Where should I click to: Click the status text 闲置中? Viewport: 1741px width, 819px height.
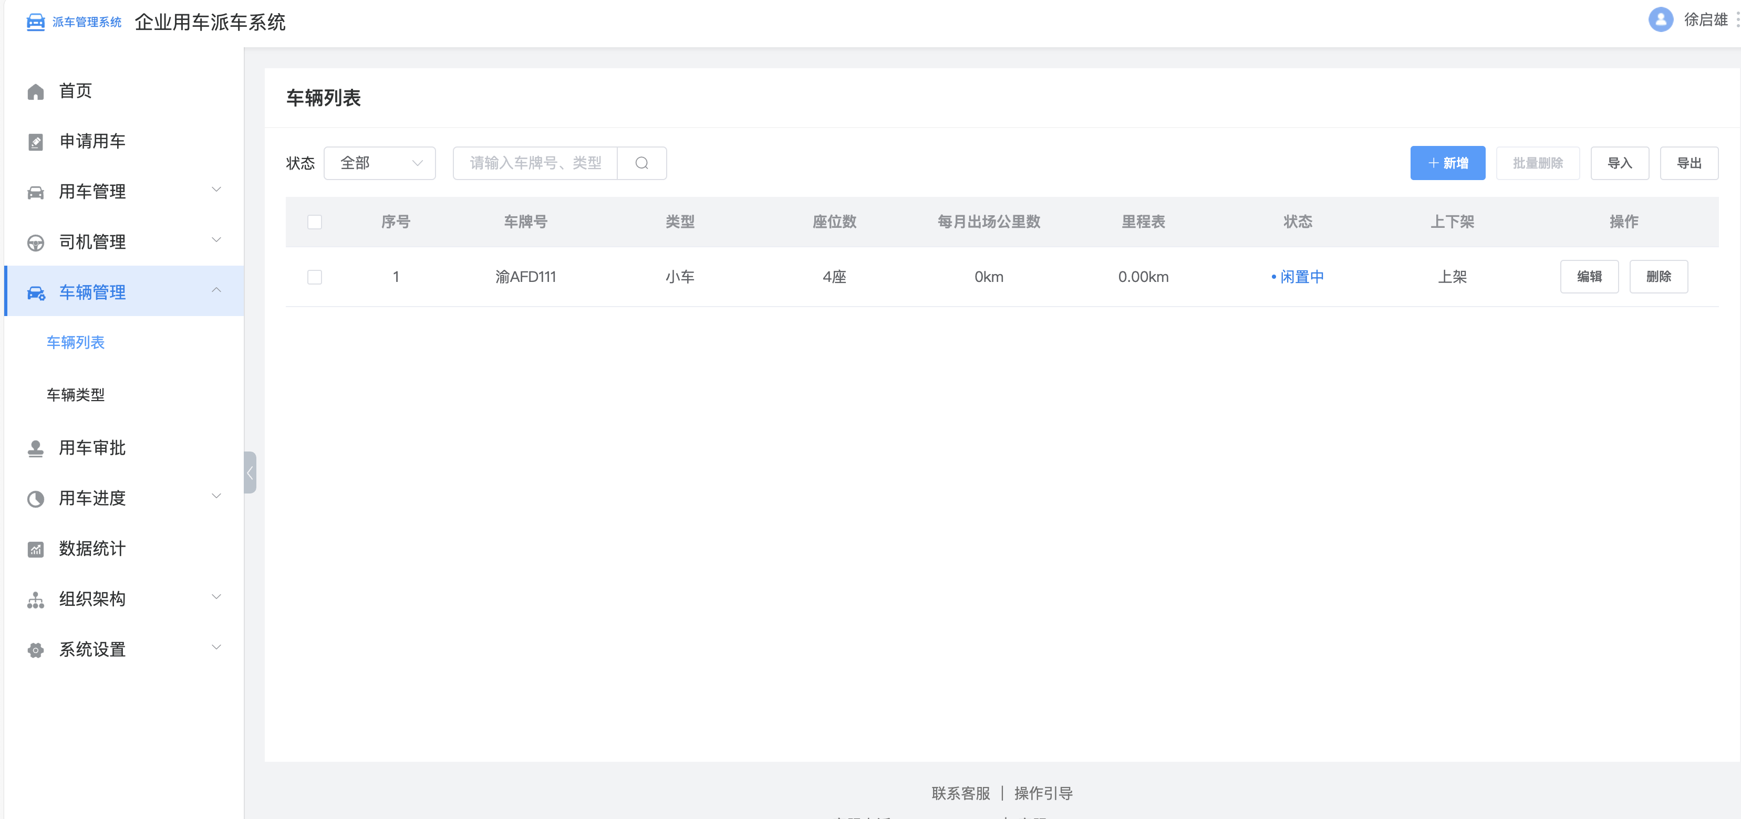click(1302, 277)
